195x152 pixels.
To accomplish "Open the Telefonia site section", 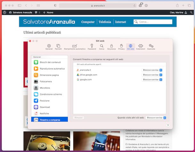I will (105, 22).
